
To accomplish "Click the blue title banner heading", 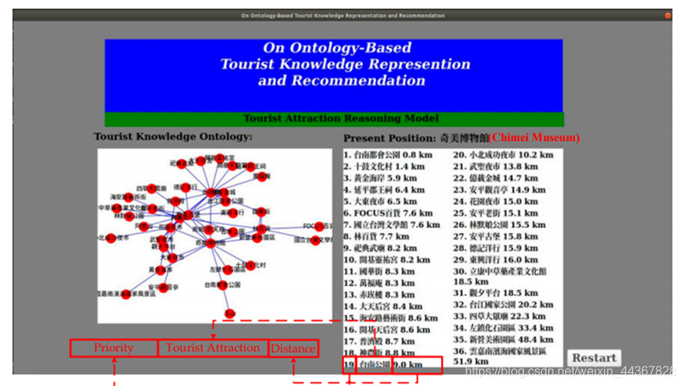I will coord(345,64).
